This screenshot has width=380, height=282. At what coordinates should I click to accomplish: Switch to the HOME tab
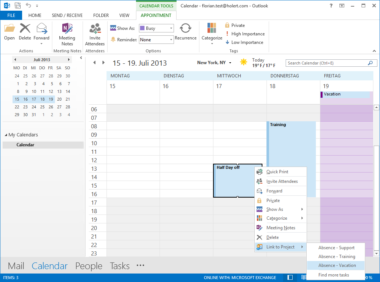(35, 15)
